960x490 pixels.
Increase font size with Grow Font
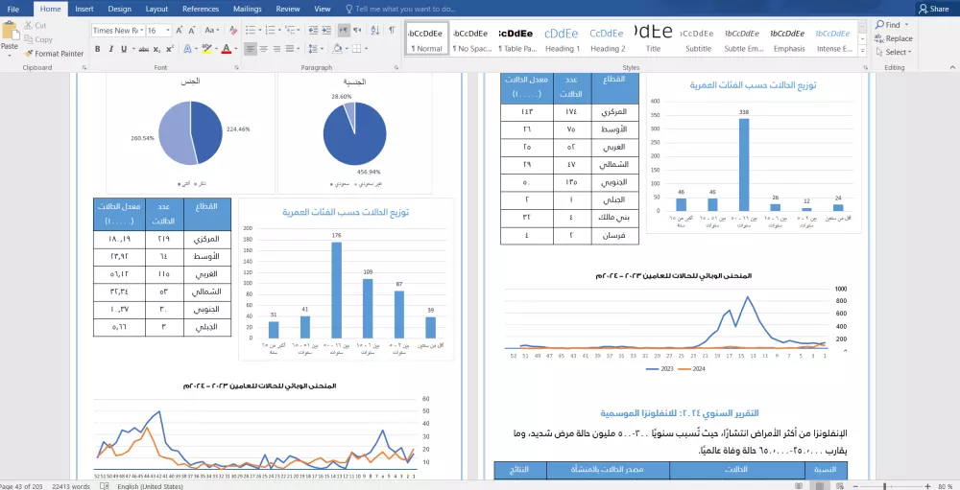180,30
